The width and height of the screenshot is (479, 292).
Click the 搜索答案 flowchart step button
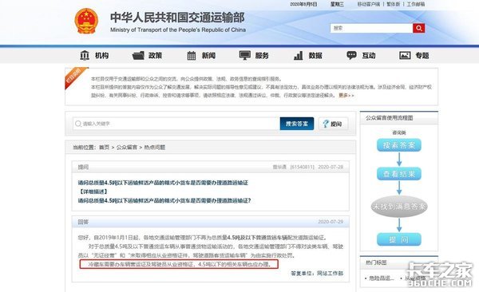coord(399,145)
